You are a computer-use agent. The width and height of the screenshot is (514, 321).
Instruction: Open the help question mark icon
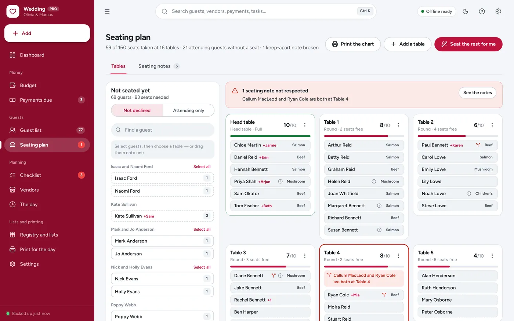[482, 11]
